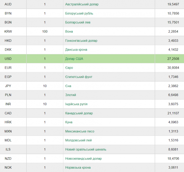Open the Злотий currency link
The width and height of the screenshot is (184, 172).
pos(71,95)
